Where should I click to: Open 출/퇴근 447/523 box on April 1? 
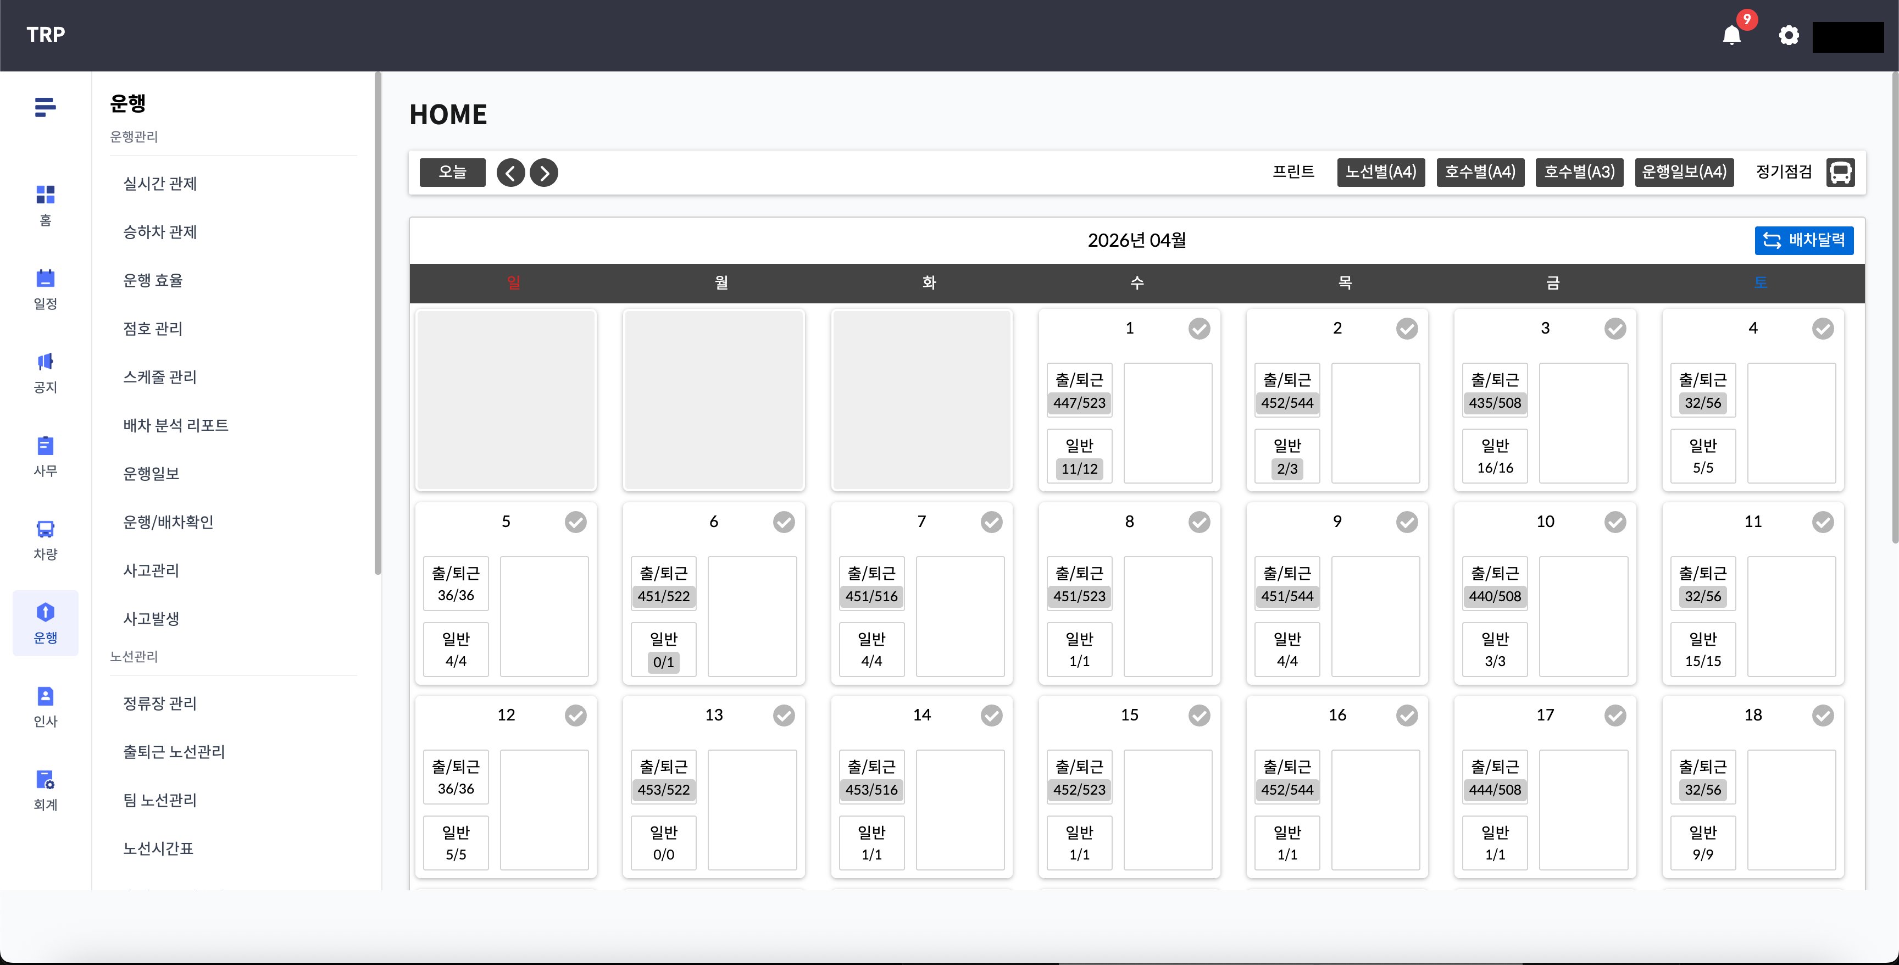[x=1079, y=391]
